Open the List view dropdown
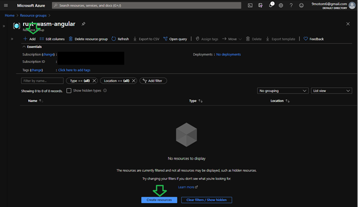 pos(332,91)
